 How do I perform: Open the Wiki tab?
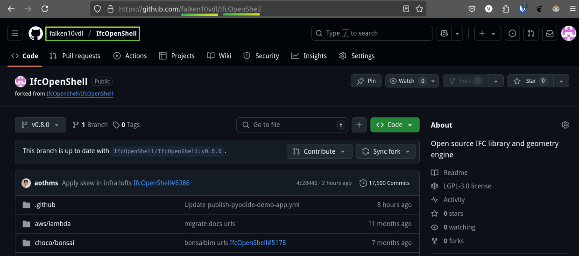point(219,56)
